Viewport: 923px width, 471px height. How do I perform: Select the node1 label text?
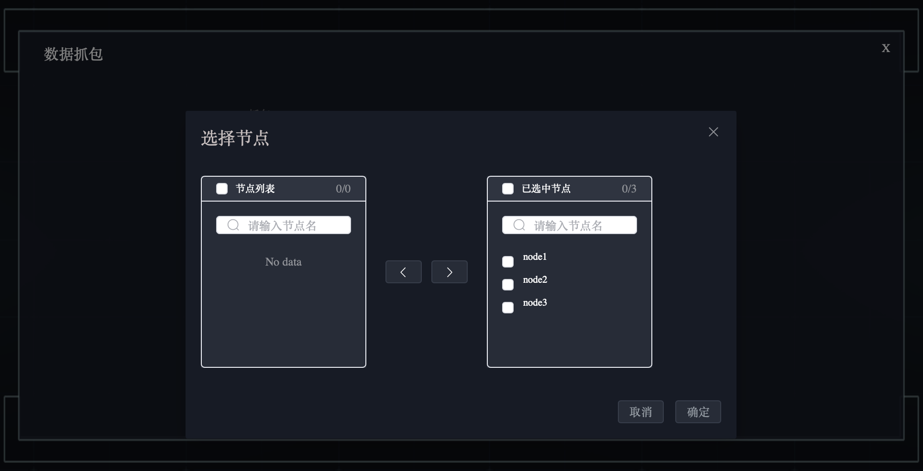coord(535,257)
